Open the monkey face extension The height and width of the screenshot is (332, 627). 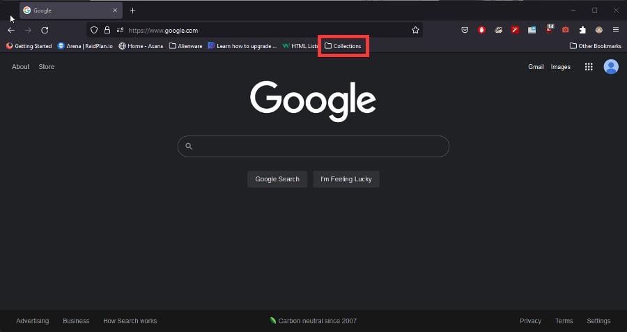(599, 30)
